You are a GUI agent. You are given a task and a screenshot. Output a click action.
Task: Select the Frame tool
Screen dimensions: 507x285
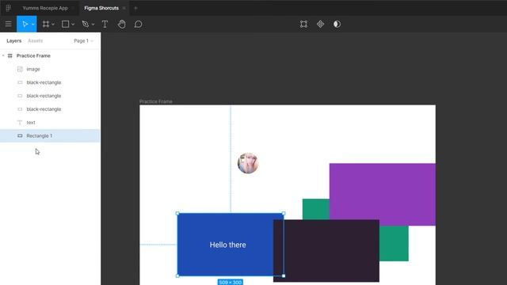coord(46,25)
